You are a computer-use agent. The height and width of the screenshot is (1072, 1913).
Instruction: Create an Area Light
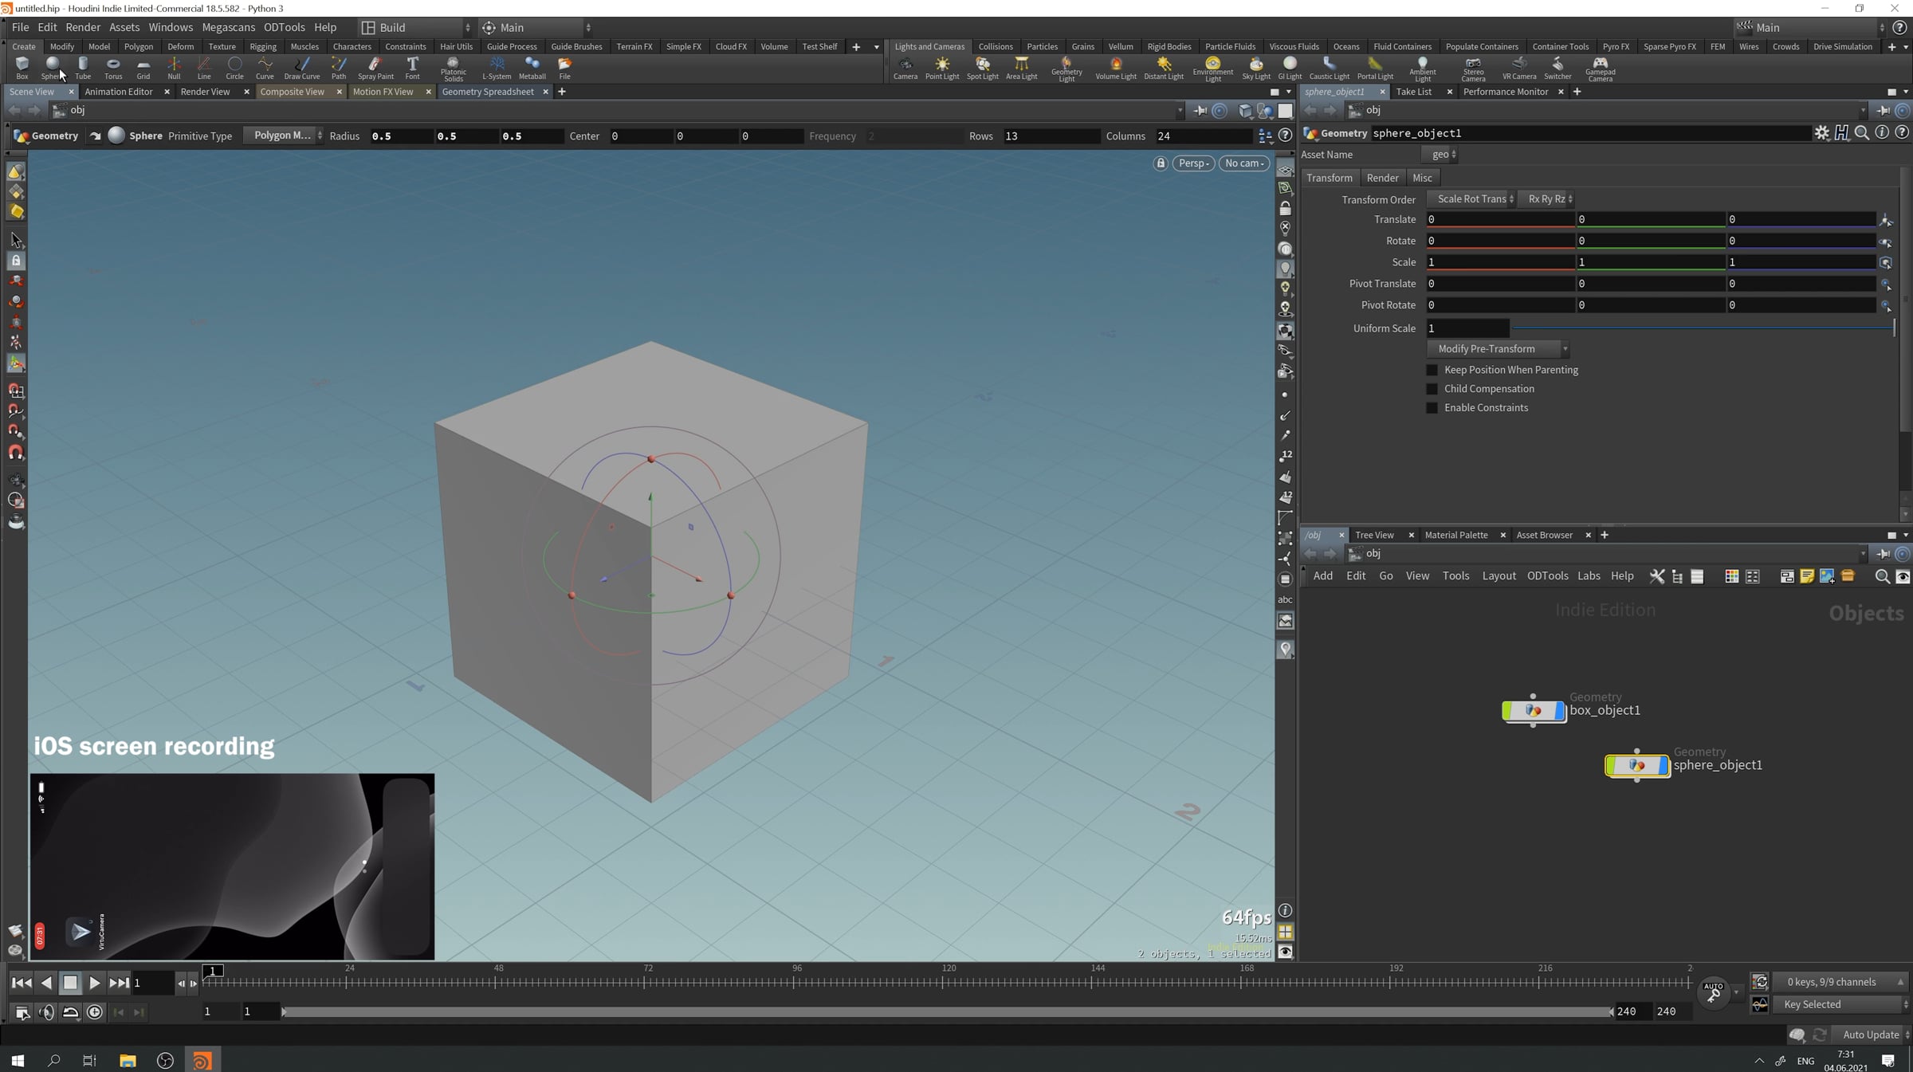click(1022, 68)
